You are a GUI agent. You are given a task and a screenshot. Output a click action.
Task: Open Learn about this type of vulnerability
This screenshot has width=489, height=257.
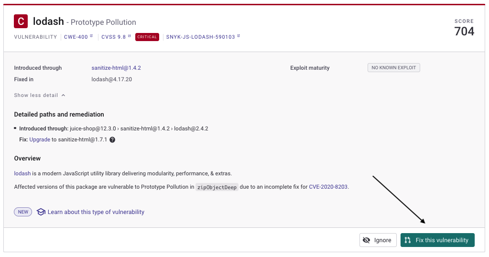(96, 212)
